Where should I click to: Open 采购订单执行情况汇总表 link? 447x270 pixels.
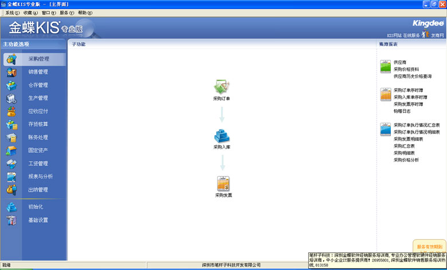point(417,125)
